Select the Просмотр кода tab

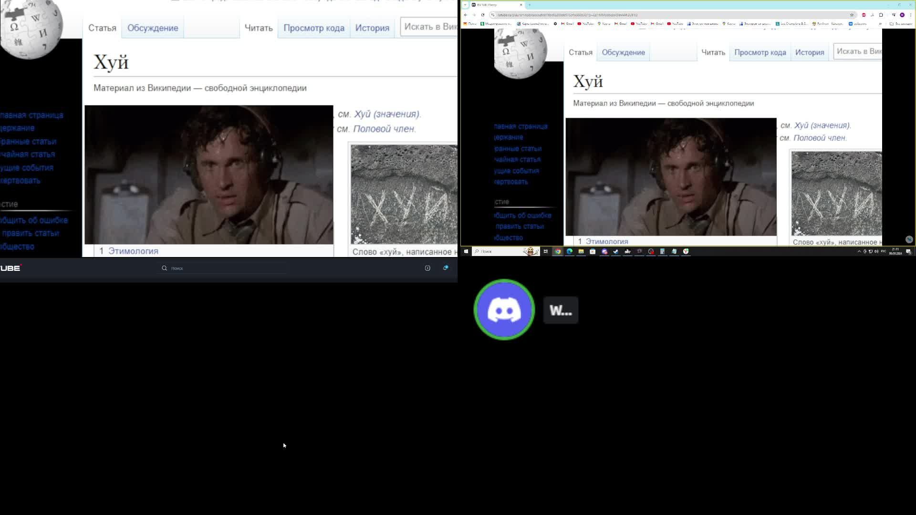tap(314, 28)
